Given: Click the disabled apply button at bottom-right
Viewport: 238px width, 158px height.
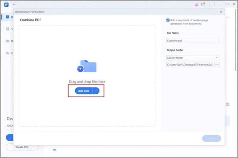Looking at the screenshot, I should 212,138.
